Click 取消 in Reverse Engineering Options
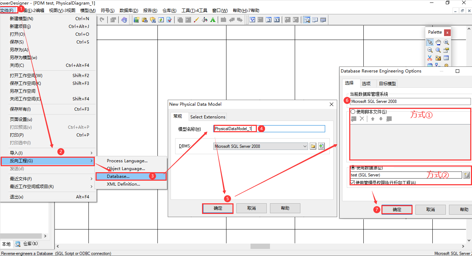This screenshot has width=472, height=256. coord(431,210)
